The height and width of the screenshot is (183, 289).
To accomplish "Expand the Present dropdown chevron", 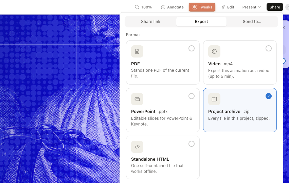I will click(259, 7).
